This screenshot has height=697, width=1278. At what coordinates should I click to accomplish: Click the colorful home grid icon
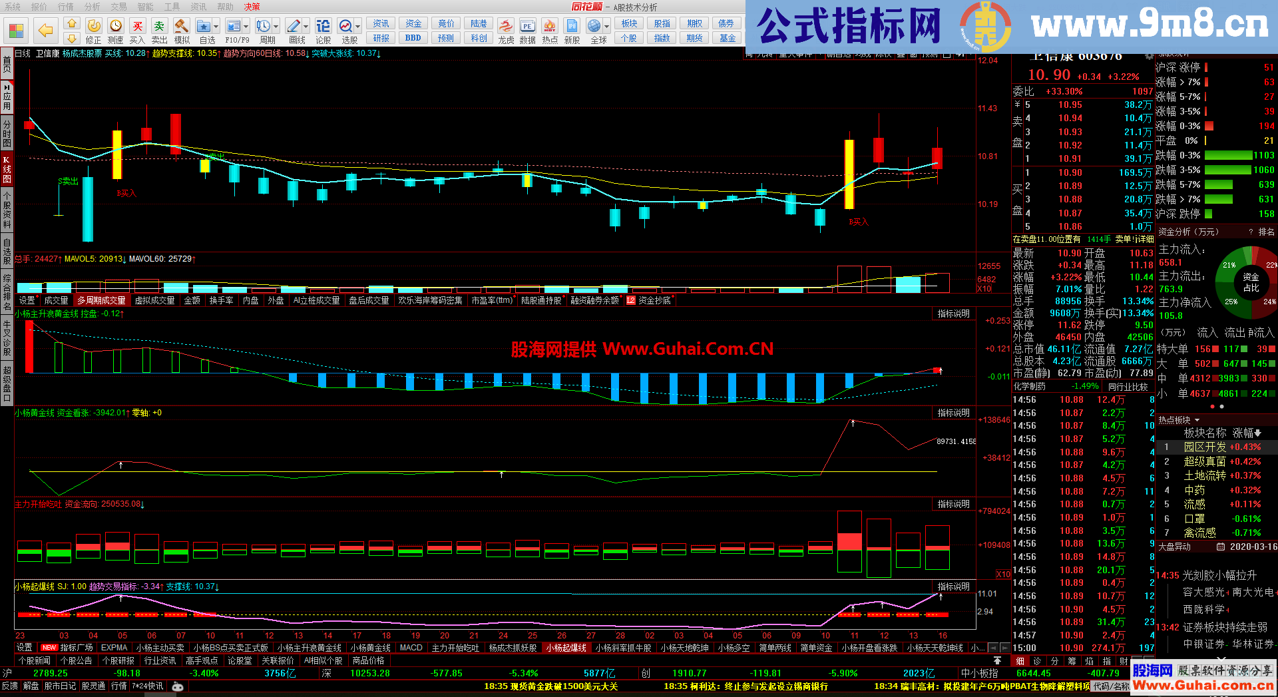tap(17, 31)
